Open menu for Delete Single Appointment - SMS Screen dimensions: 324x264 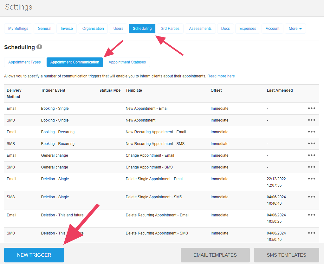(x=311, y=197)
